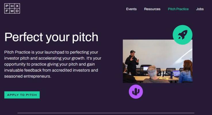Click the Pitch Practice description paragraph

point(53,64)
